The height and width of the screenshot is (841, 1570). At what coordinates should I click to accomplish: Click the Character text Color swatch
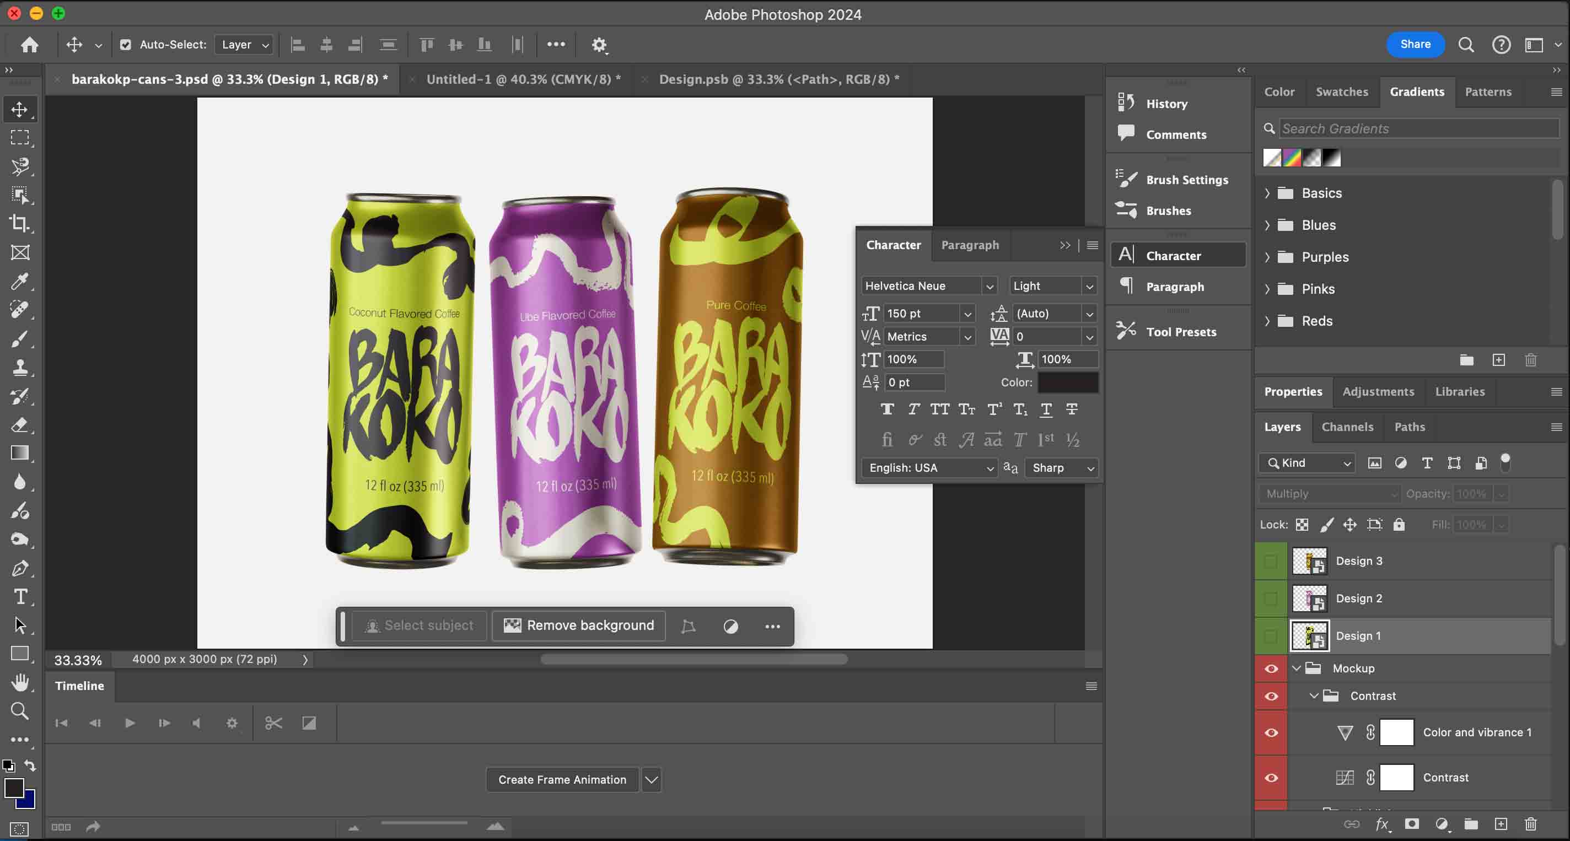pos(1068,382)
